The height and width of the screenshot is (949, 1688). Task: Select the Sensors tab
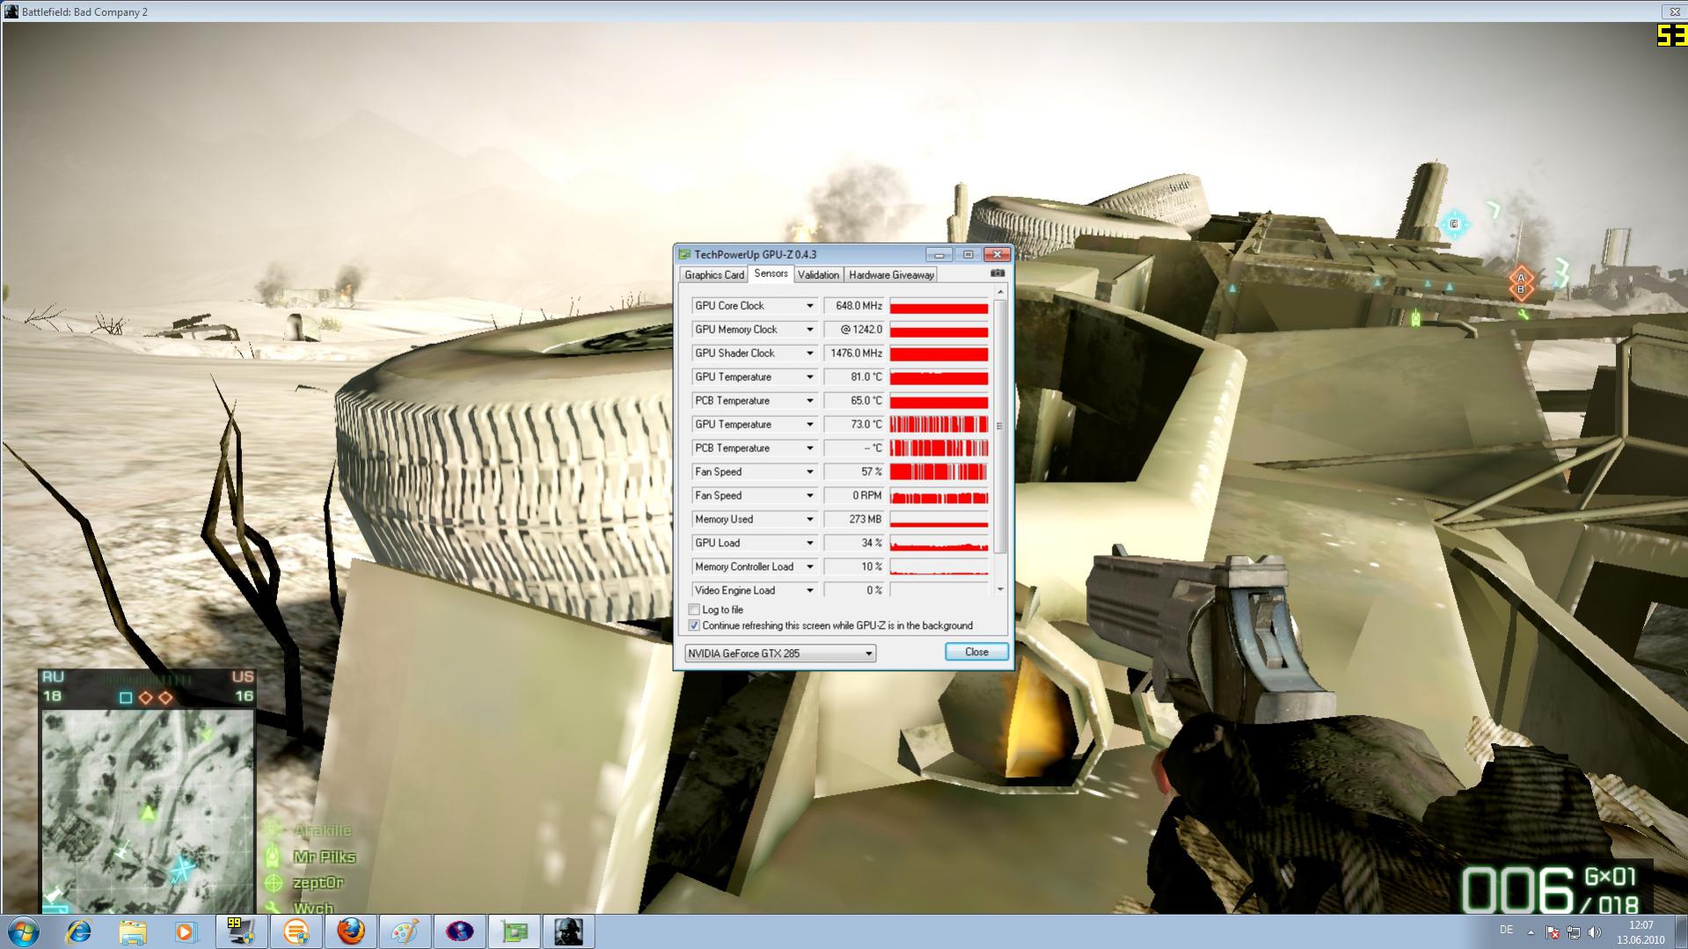[x=771, y=274]
